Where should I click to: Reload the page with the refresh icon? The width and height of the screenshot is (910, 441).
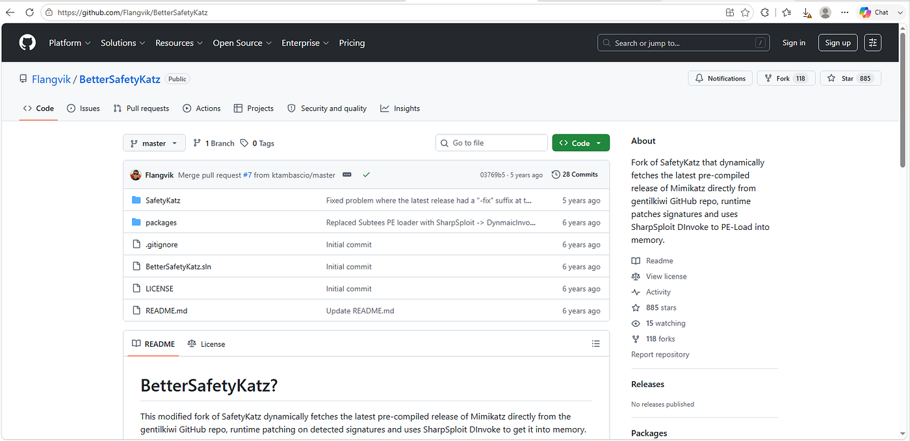click(29, 12)
